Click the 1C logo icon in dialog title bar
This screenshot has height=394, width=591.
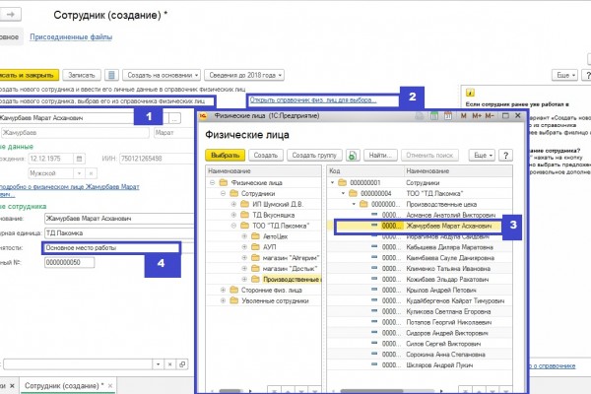203,116
